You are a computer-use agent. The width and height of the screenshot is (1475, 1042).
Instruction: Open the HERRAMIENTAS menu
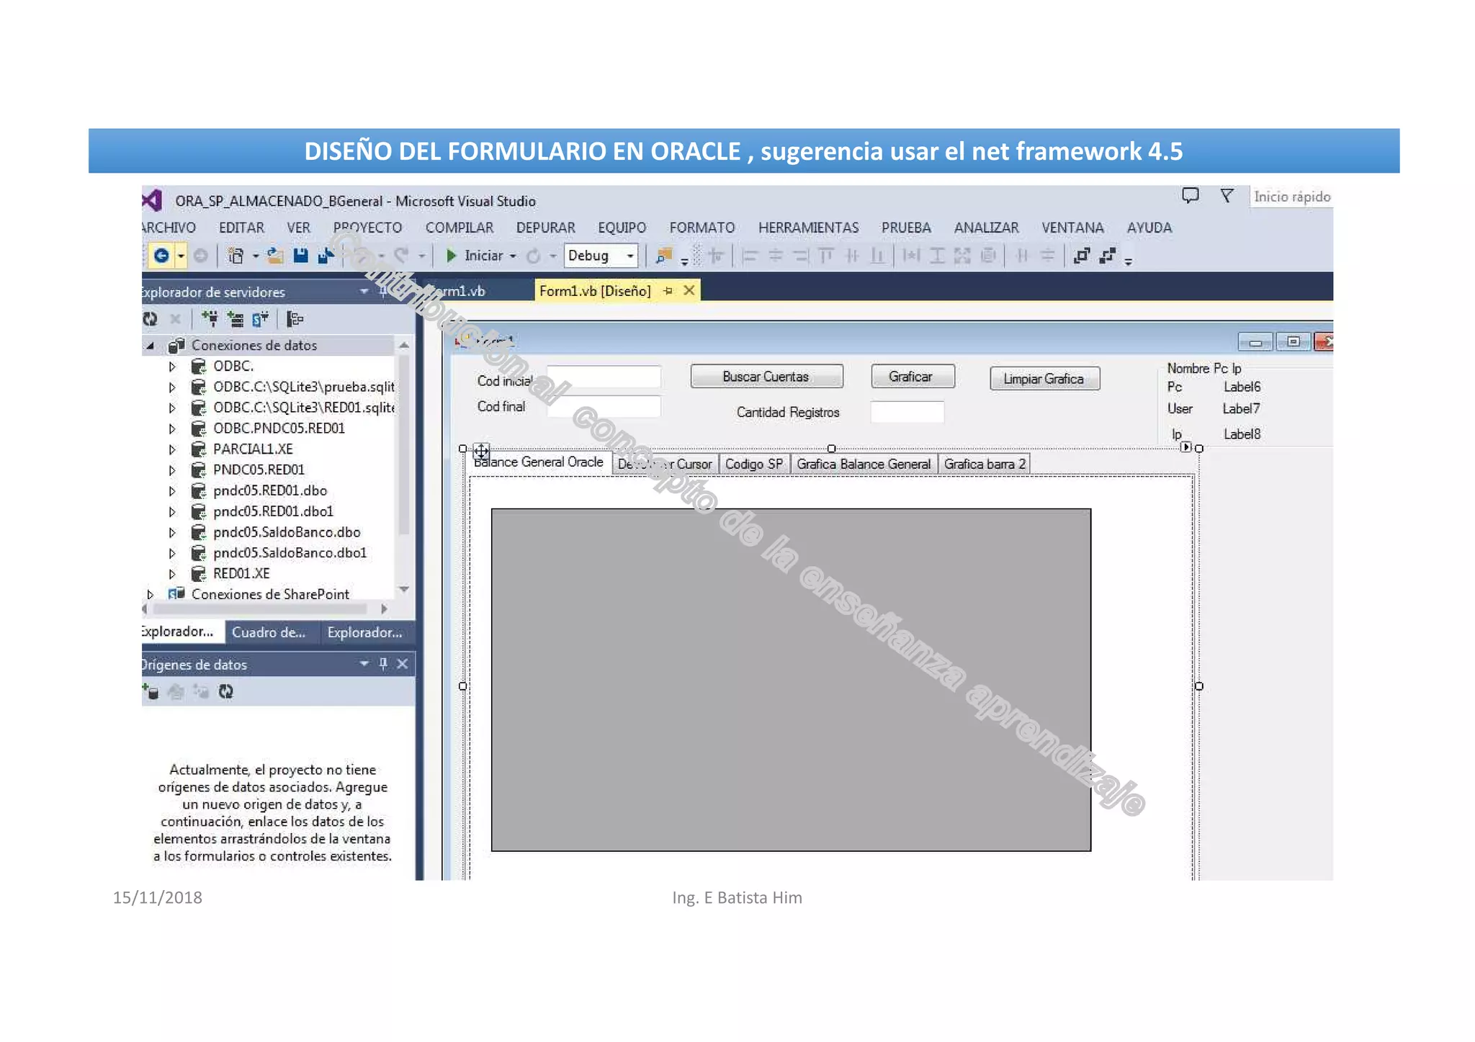coord(808,228)
